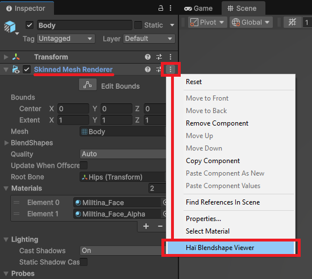Screen dimensions: 312x279
Task: Open Transform preset settings icon
Action: coord(159,57)
